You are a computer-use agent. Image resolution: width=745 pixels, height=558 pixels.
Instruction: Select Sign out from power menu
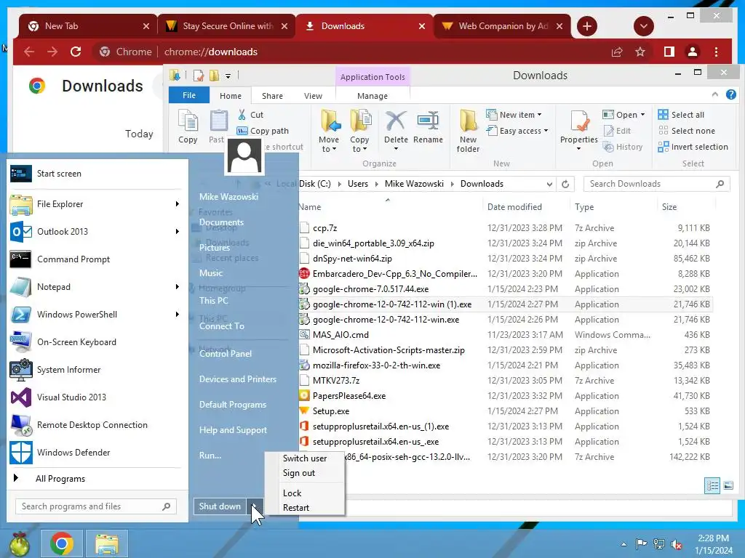(x=299, y=472)
